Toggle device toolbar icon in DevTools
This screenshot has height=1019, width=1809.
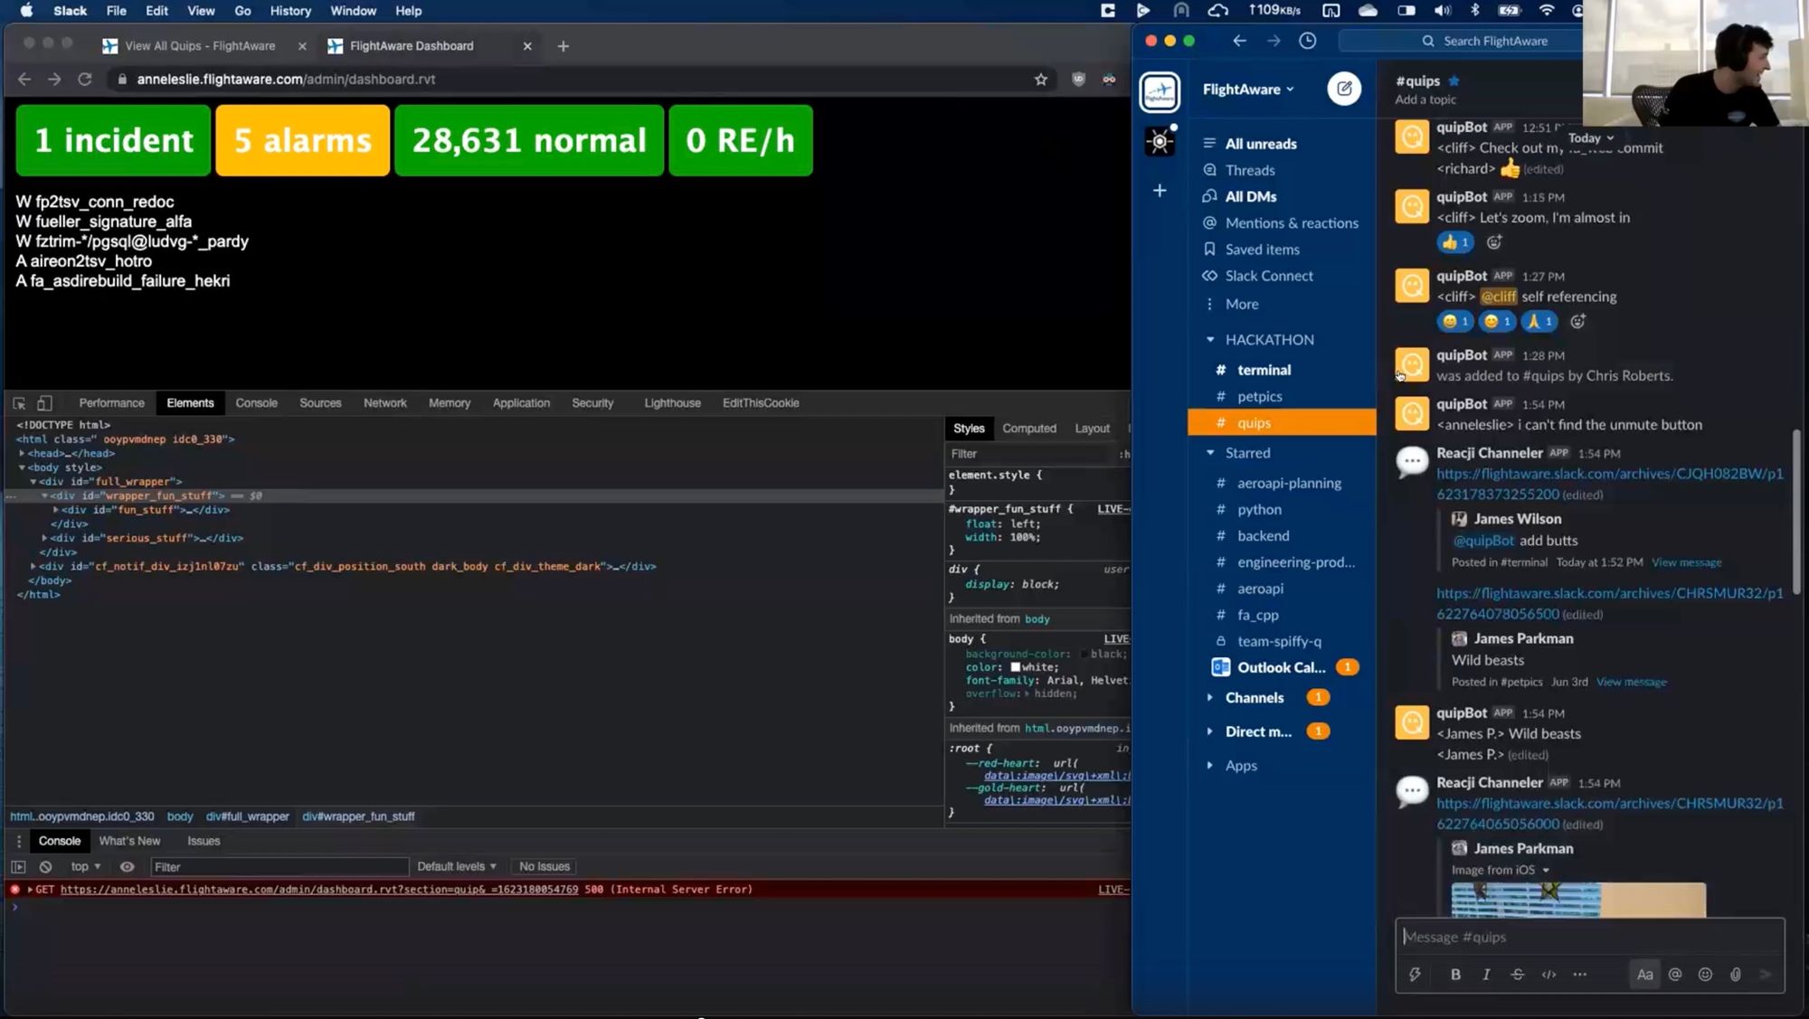click(44, 403)
